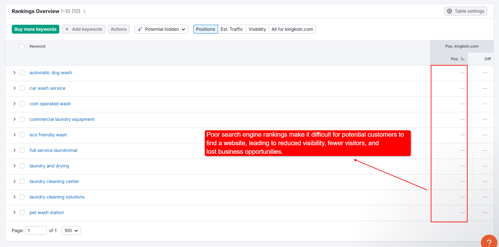Open the orange help question mark button
This screenshot has width=499, height=247.
(489, 242)
